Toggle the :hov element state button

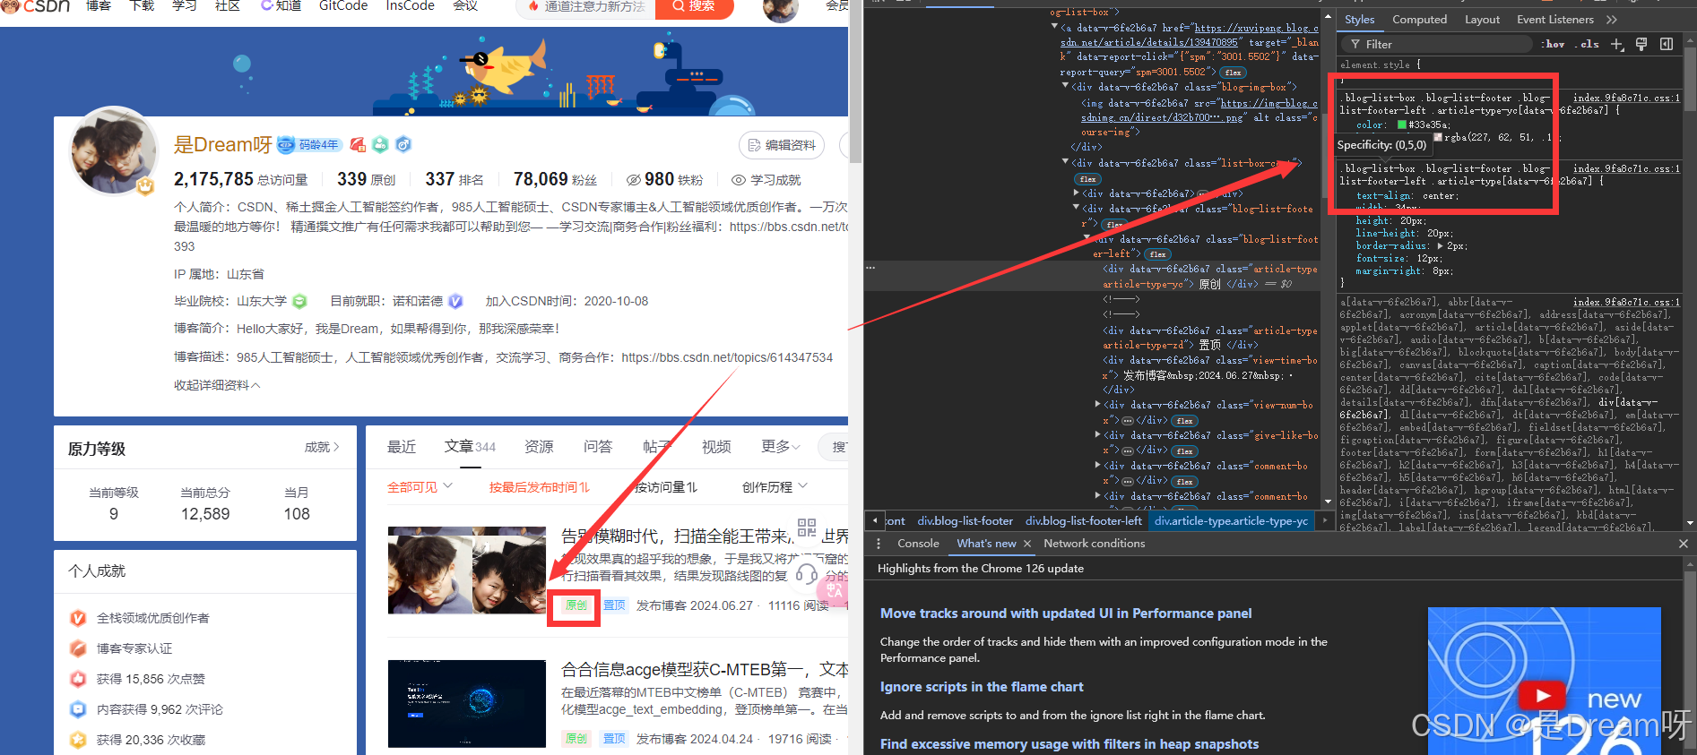(x=1554, y=44)
